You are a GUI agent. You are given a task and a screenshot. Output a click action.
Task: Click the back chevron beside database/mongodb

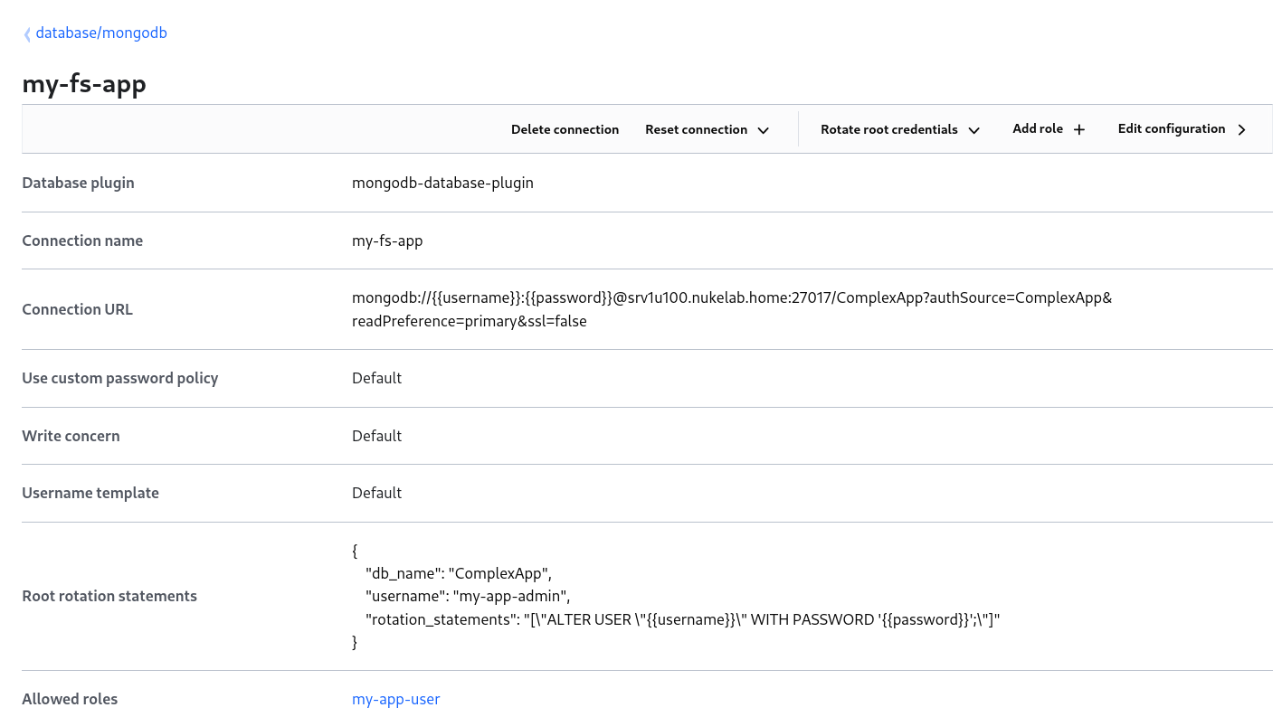(x=27, y=34)
